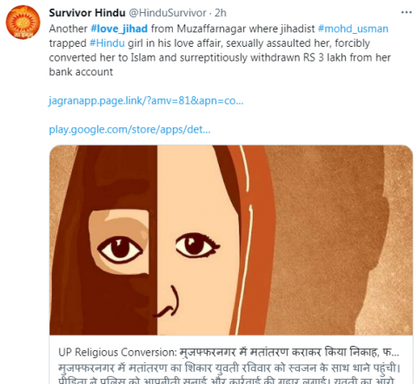Open the #love_jihad hashtag
Screen dimensions: 417x384
(119, 29)
